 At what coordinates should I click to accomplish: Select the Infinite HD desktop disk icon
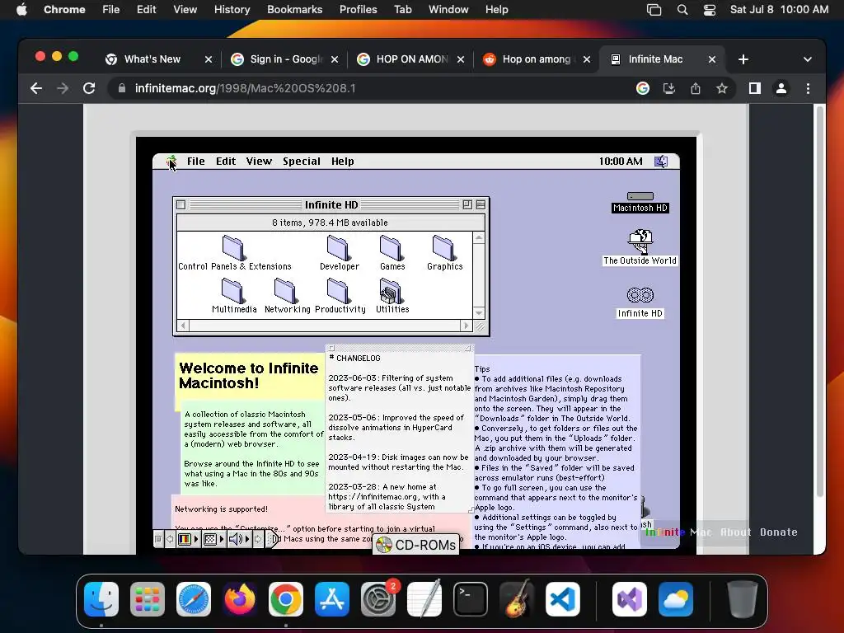640,302
